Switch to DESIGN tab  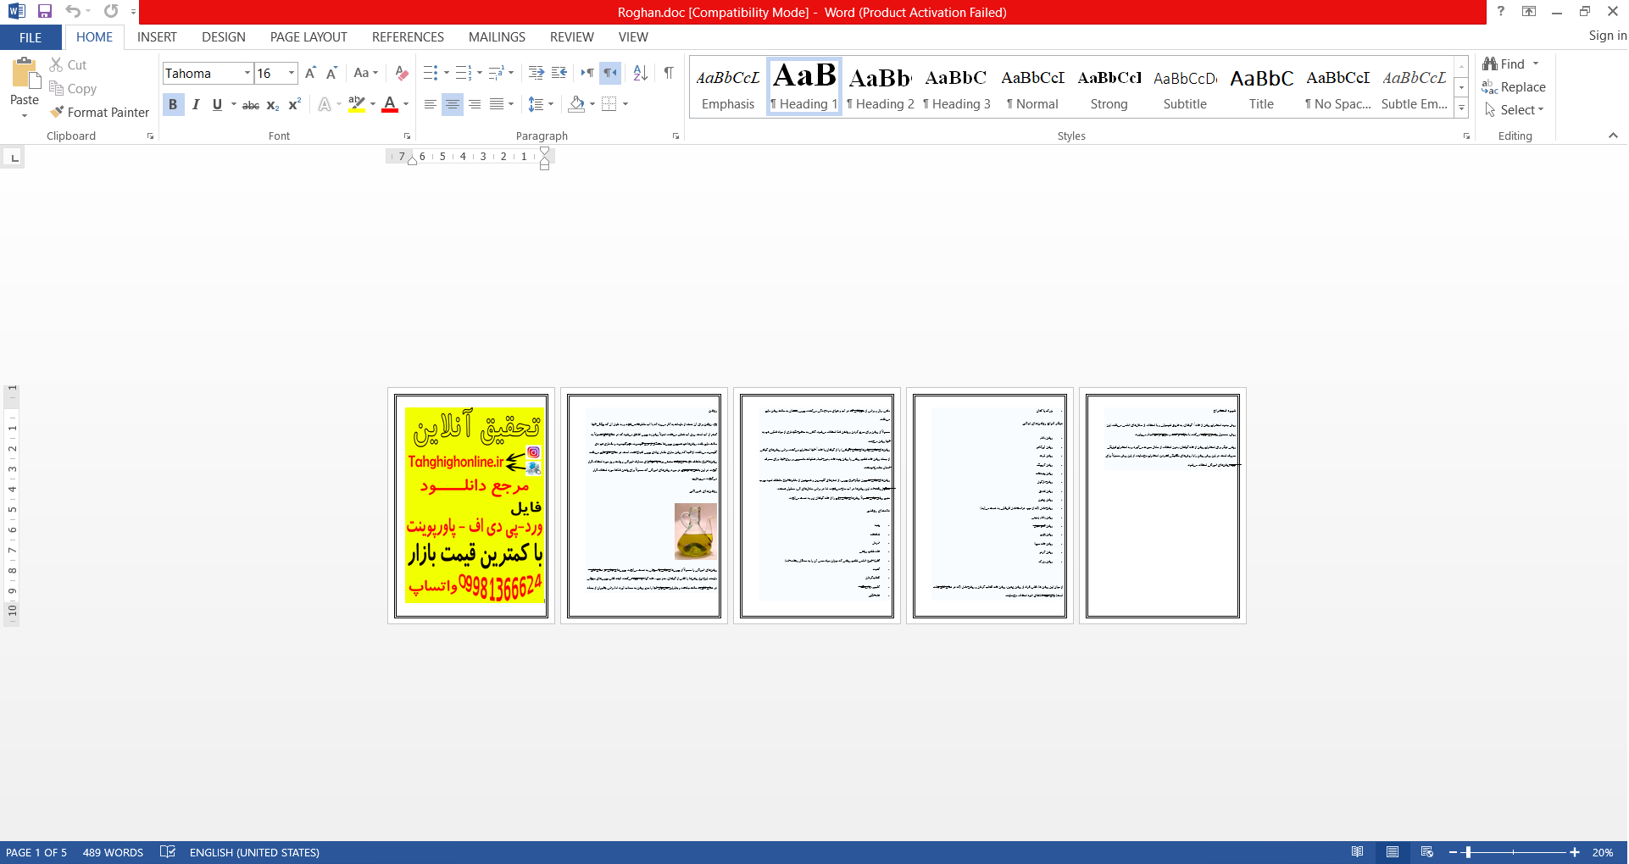(x=224, y=37)
